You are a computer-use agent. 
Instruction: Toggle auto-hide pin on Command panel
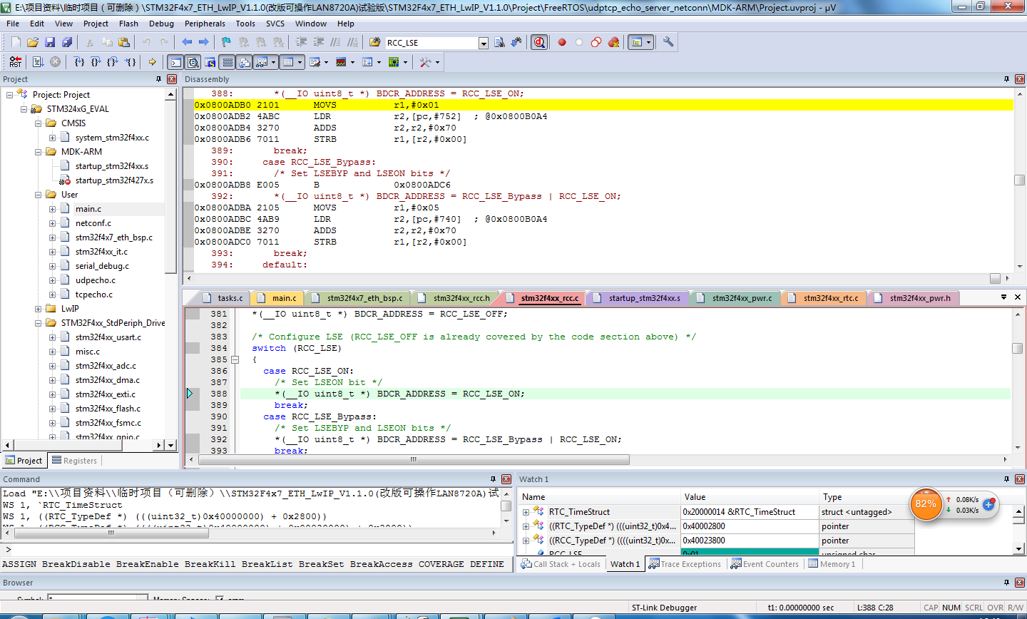click(x=493, y=479)
